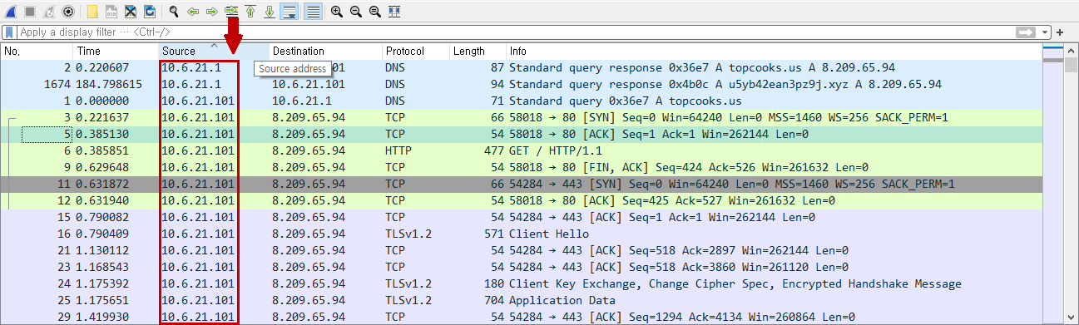
Task: Select packet 12 at time 0.631940
Action: [521, 200]
